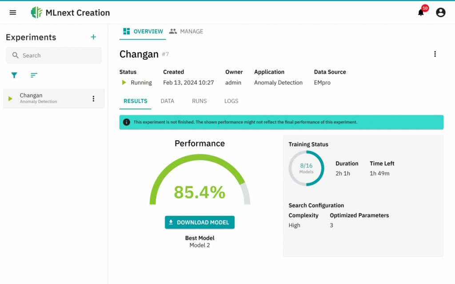Open Changan list item options menu
Image resolution: width=455 pixels, height=284 pixels.
click(93, 99)
